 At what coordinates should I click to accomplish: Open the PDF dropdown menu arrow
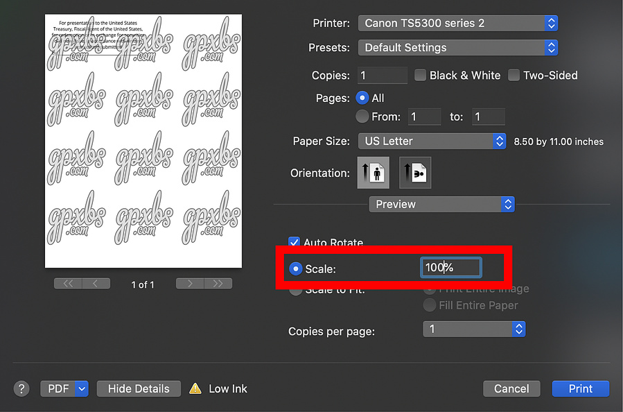click(x=82, y=388)
